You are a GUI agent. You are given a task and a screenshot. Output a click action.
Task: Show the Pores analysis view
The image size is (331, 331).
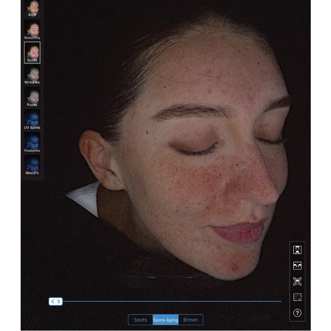click(32, 97)
